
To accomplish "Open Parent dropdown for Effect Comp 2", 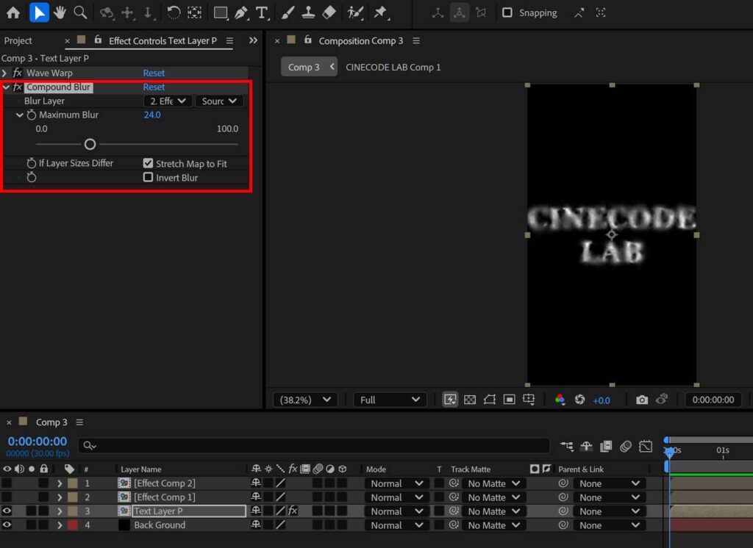I will (x=610, y=483).
